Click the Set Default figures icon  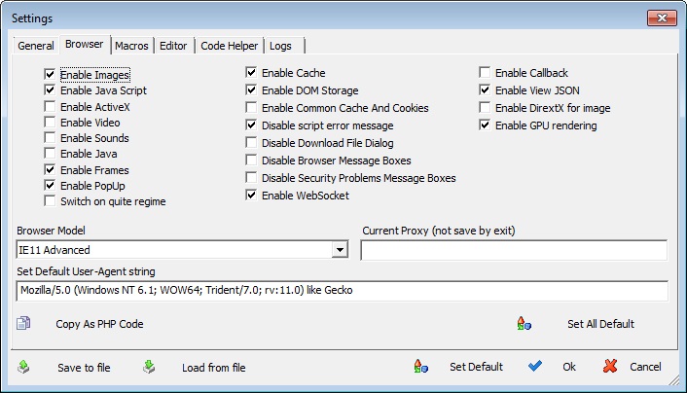(420, 367)
